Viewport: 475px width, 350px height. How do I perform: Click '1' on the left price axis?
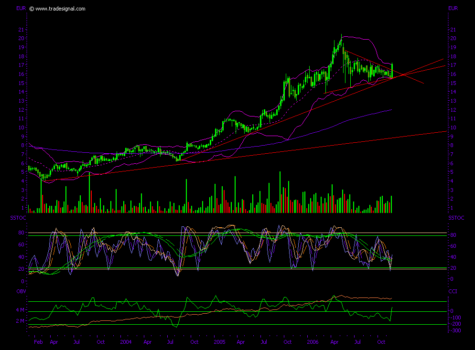tap(22, 208)
